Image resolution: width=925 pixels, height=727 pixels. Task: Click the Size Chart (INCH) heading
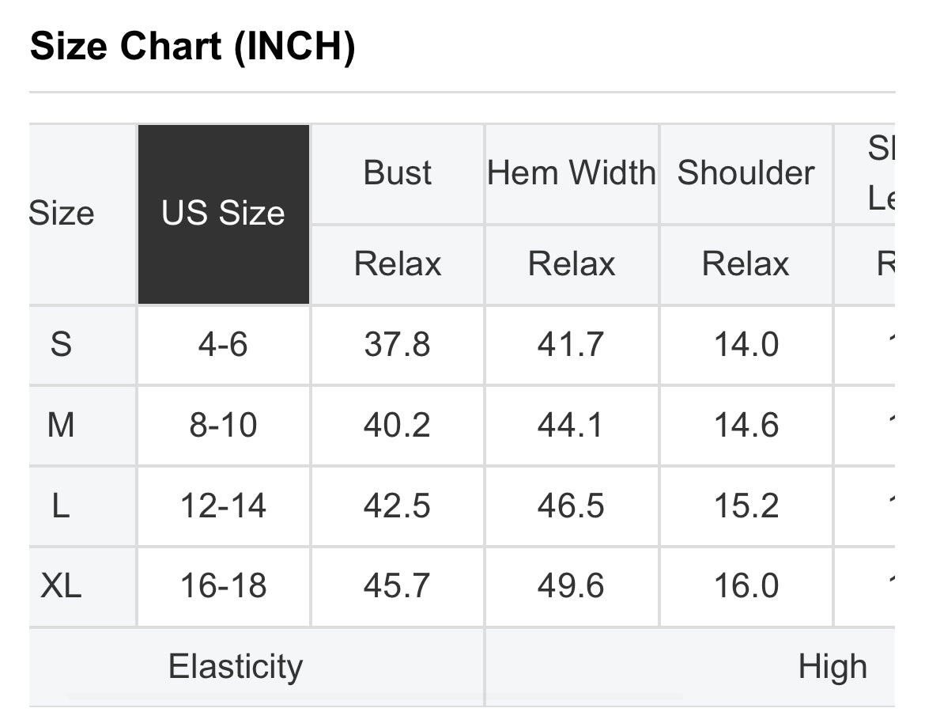pyautogui.click(x=193, y=46)
